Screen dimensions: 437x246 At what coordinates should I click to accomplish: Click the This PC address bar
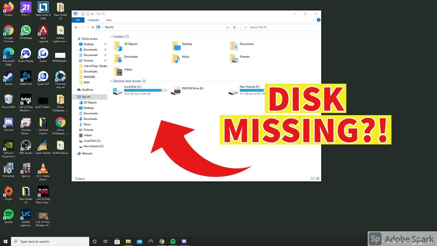tap(163, 27)
